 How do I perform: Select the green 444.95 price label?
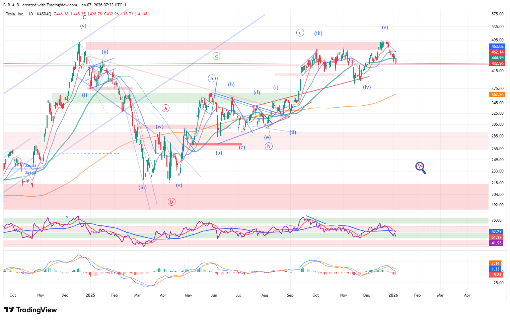[497, 58]
